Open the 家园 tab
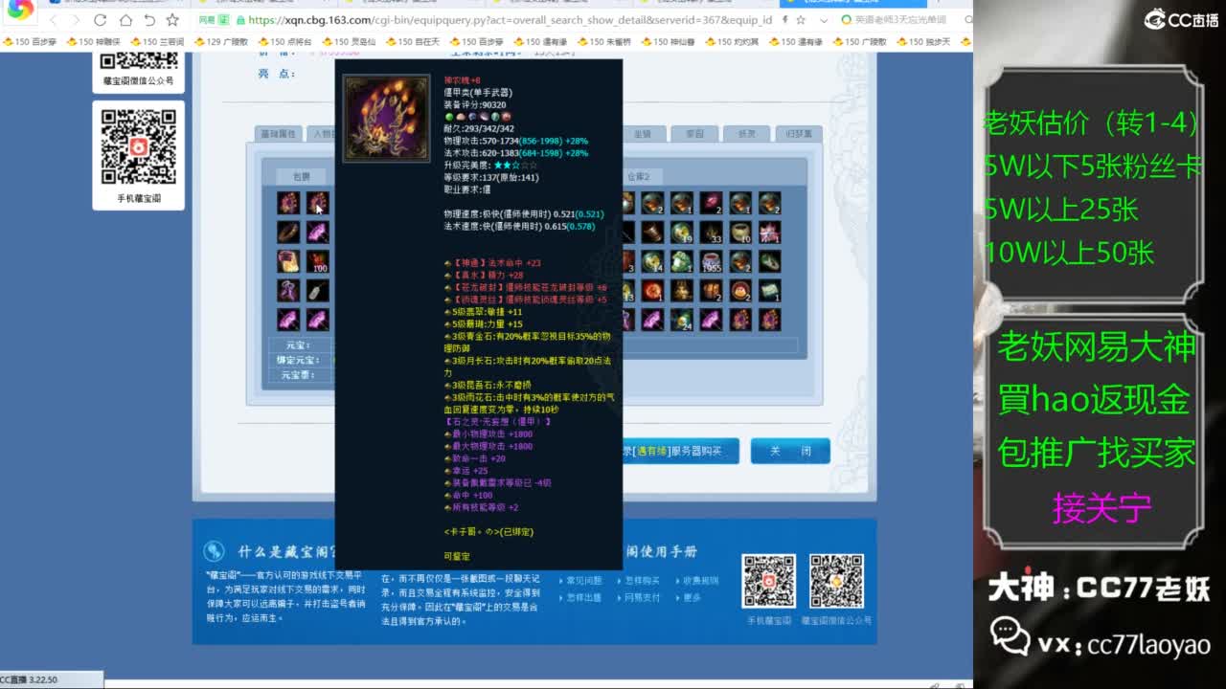 pos(694,134)
